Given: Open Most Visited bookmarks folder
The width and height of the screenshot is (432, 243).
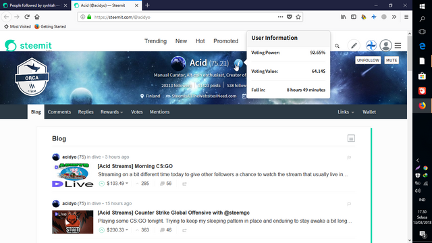Looking at the screenshot, I should [18, 26].
